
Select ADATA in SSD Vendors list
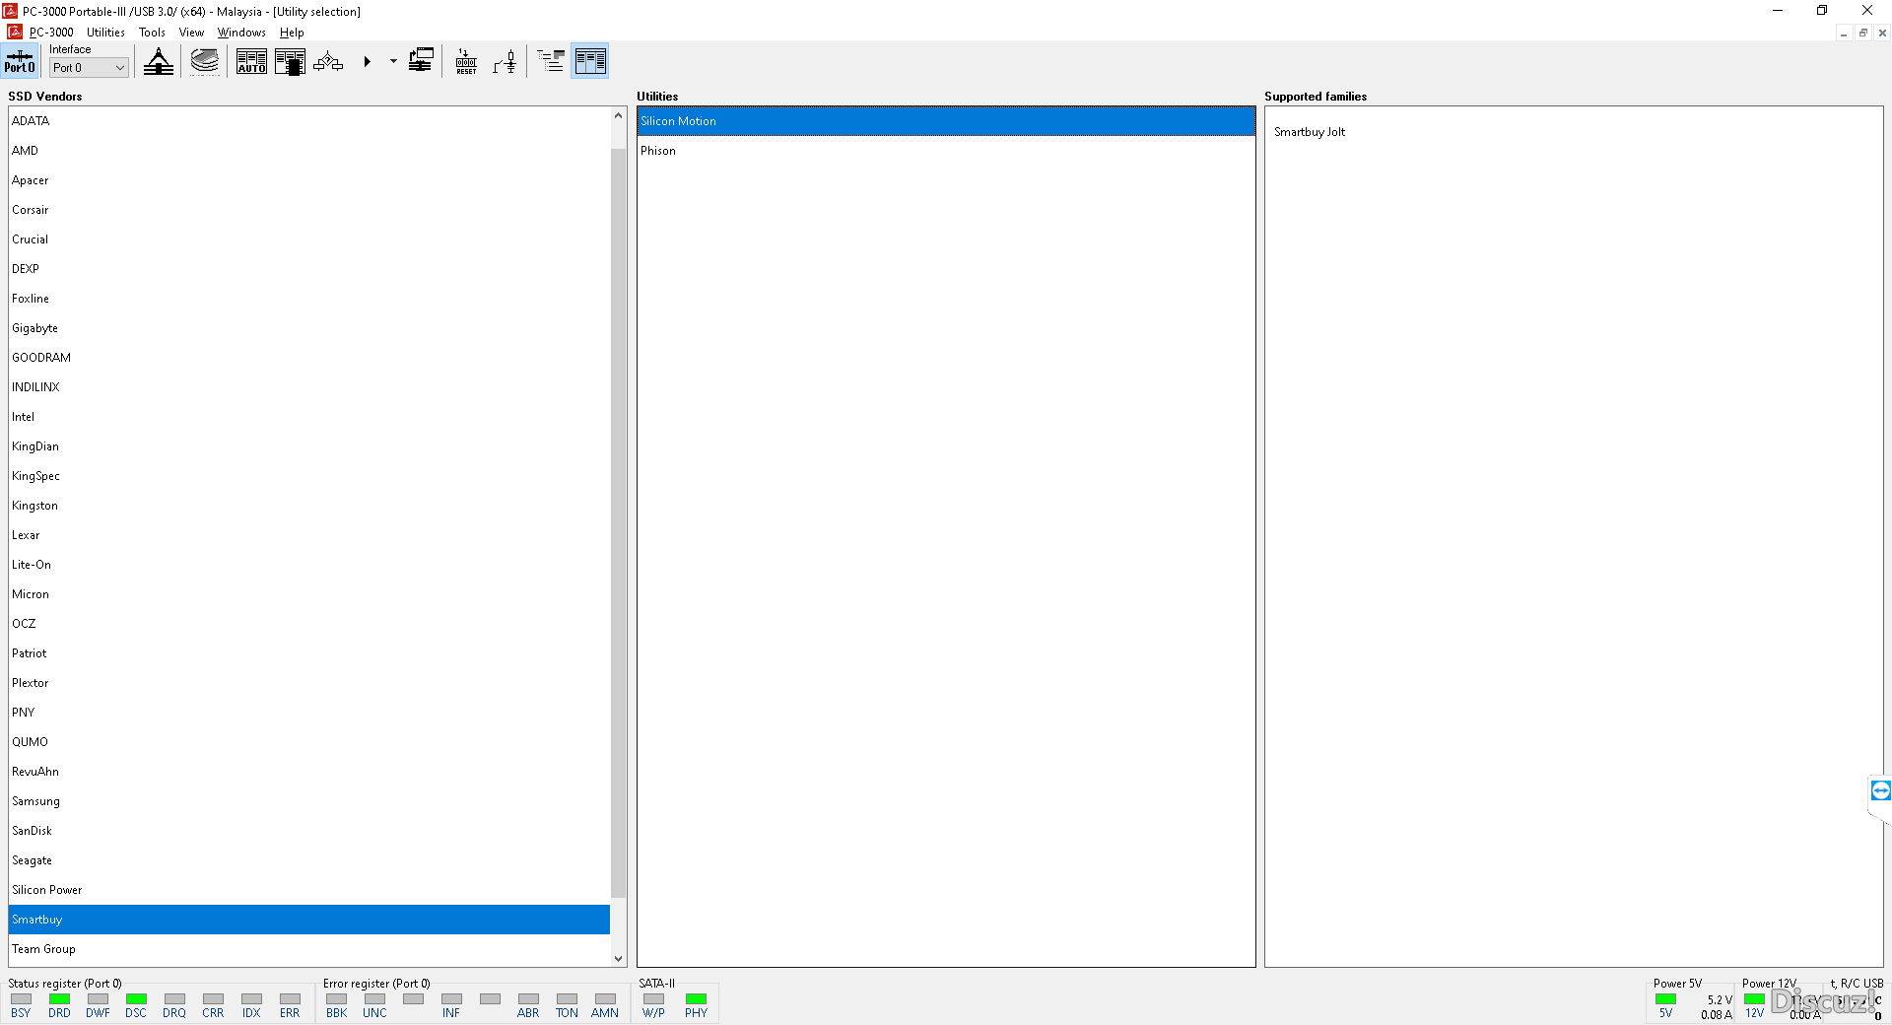(309, 121)
